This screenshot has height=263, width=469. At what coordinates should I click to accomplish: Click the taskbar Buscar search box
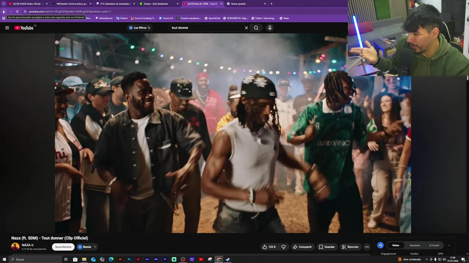pos(36,259)
